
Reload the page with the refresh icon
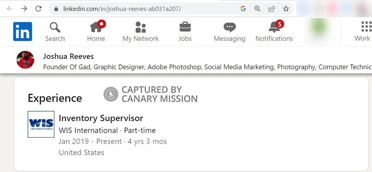point(39,9)
